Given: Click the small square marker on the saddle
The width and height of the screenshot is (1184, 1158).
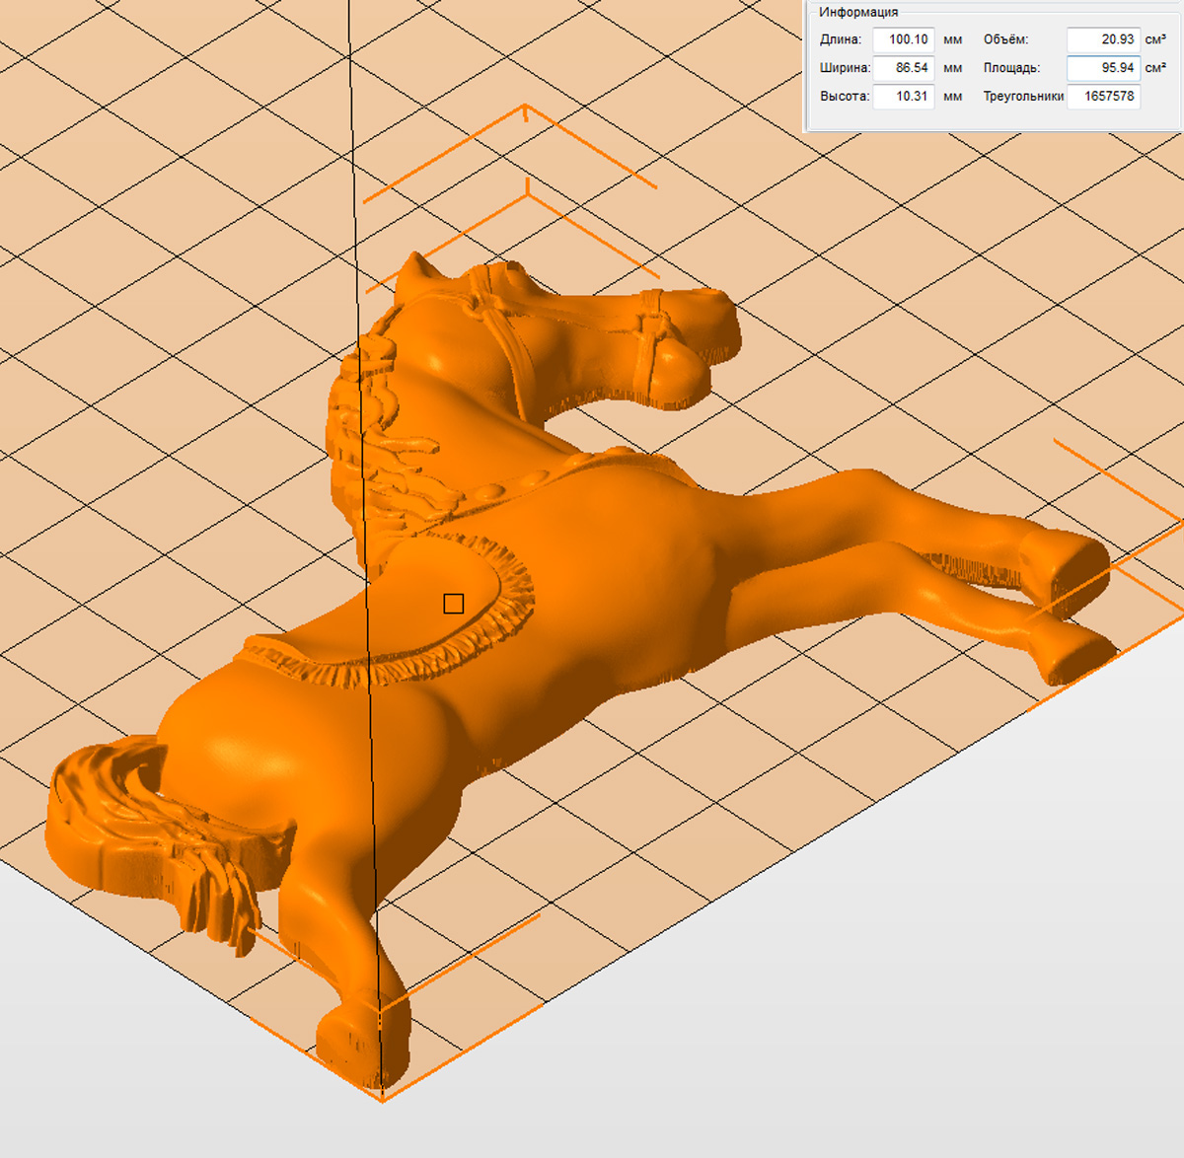Looking at the screenshot, I should 454,604.
